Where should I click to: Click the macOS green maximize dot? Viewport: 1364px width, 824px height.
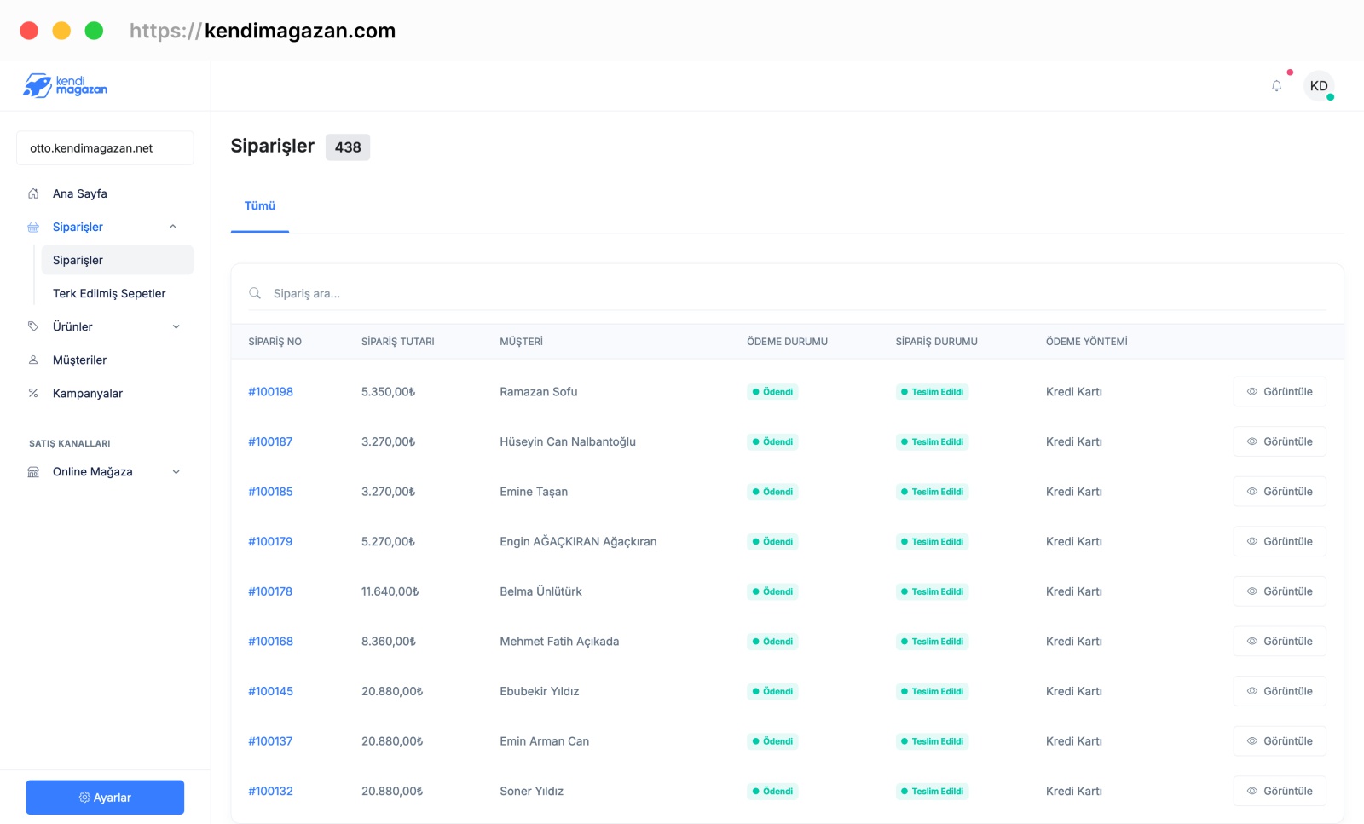coord(94,31)
